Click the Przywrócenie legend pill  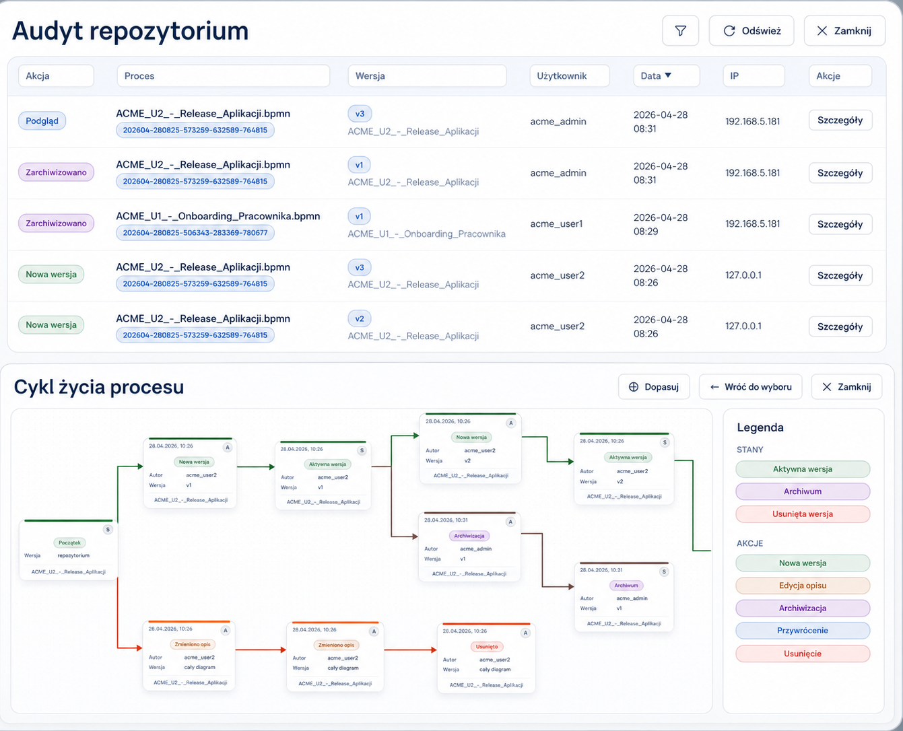pyautogui.click(x=803, y=631)
